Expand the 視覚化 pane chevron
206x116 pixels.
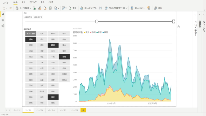(200, 15)
